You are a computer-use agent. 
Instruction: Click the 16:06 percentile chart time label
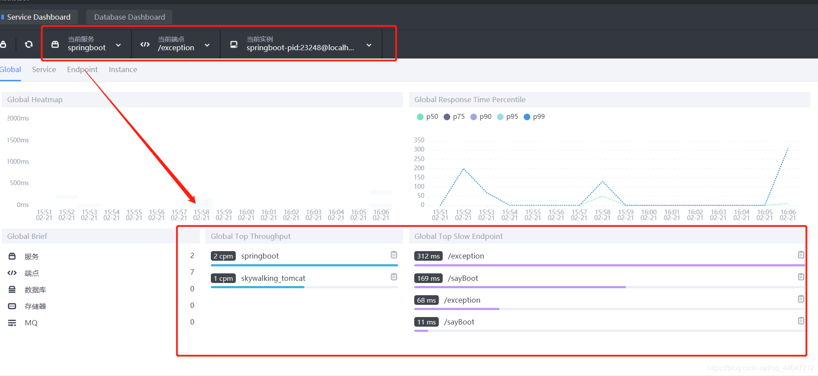tap(788, 215)
